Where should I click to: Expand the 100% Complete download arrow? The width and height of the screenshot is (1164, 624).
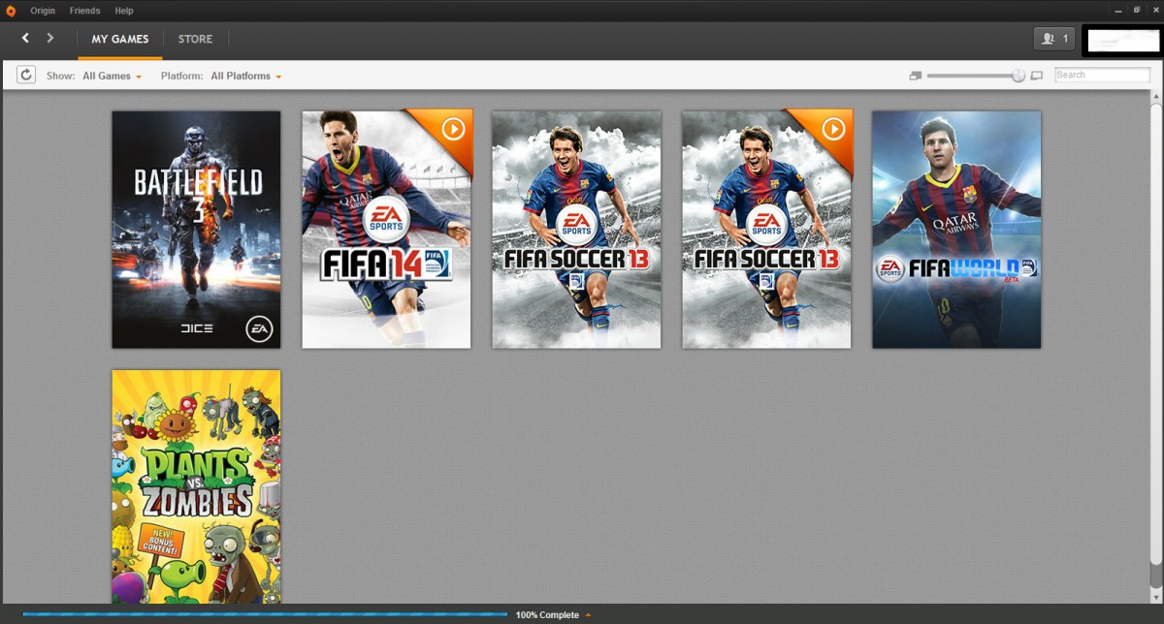588,615
